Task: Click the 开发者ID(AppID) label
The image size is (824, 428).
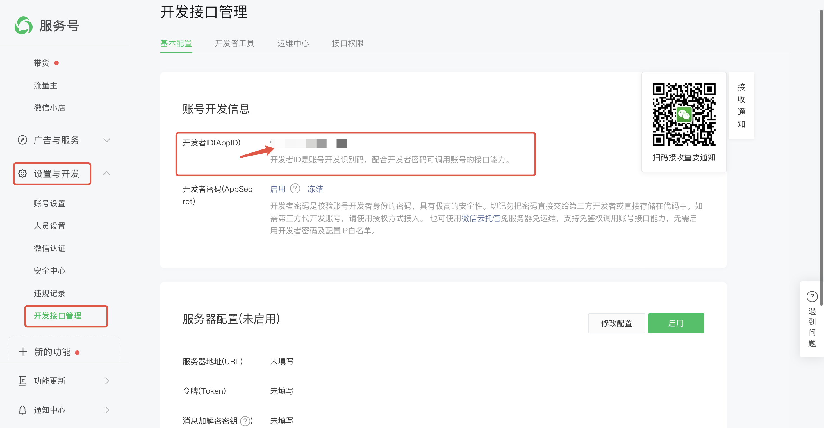Action: [211, 143]
